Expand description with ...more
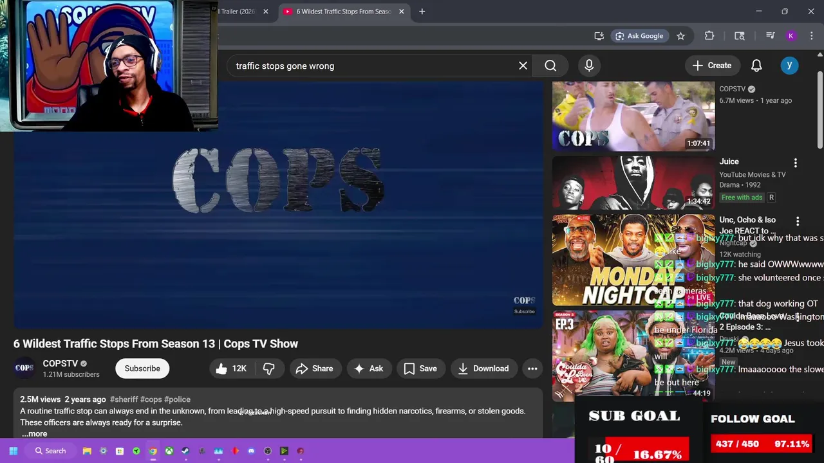 (34, 434)
